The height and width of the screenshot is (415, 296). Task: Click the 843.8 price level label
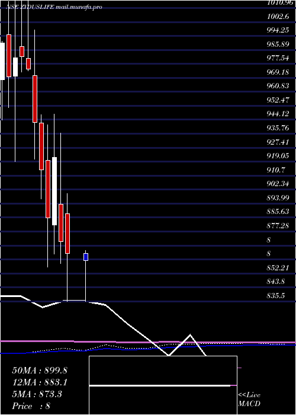click(x=276, y=282)
